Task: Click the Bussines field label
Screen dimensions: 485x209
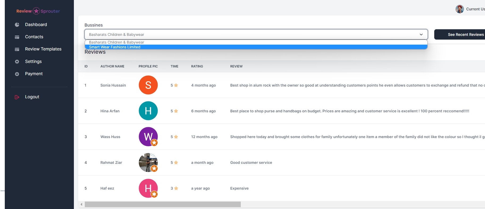Action: [x=94, y=25]
